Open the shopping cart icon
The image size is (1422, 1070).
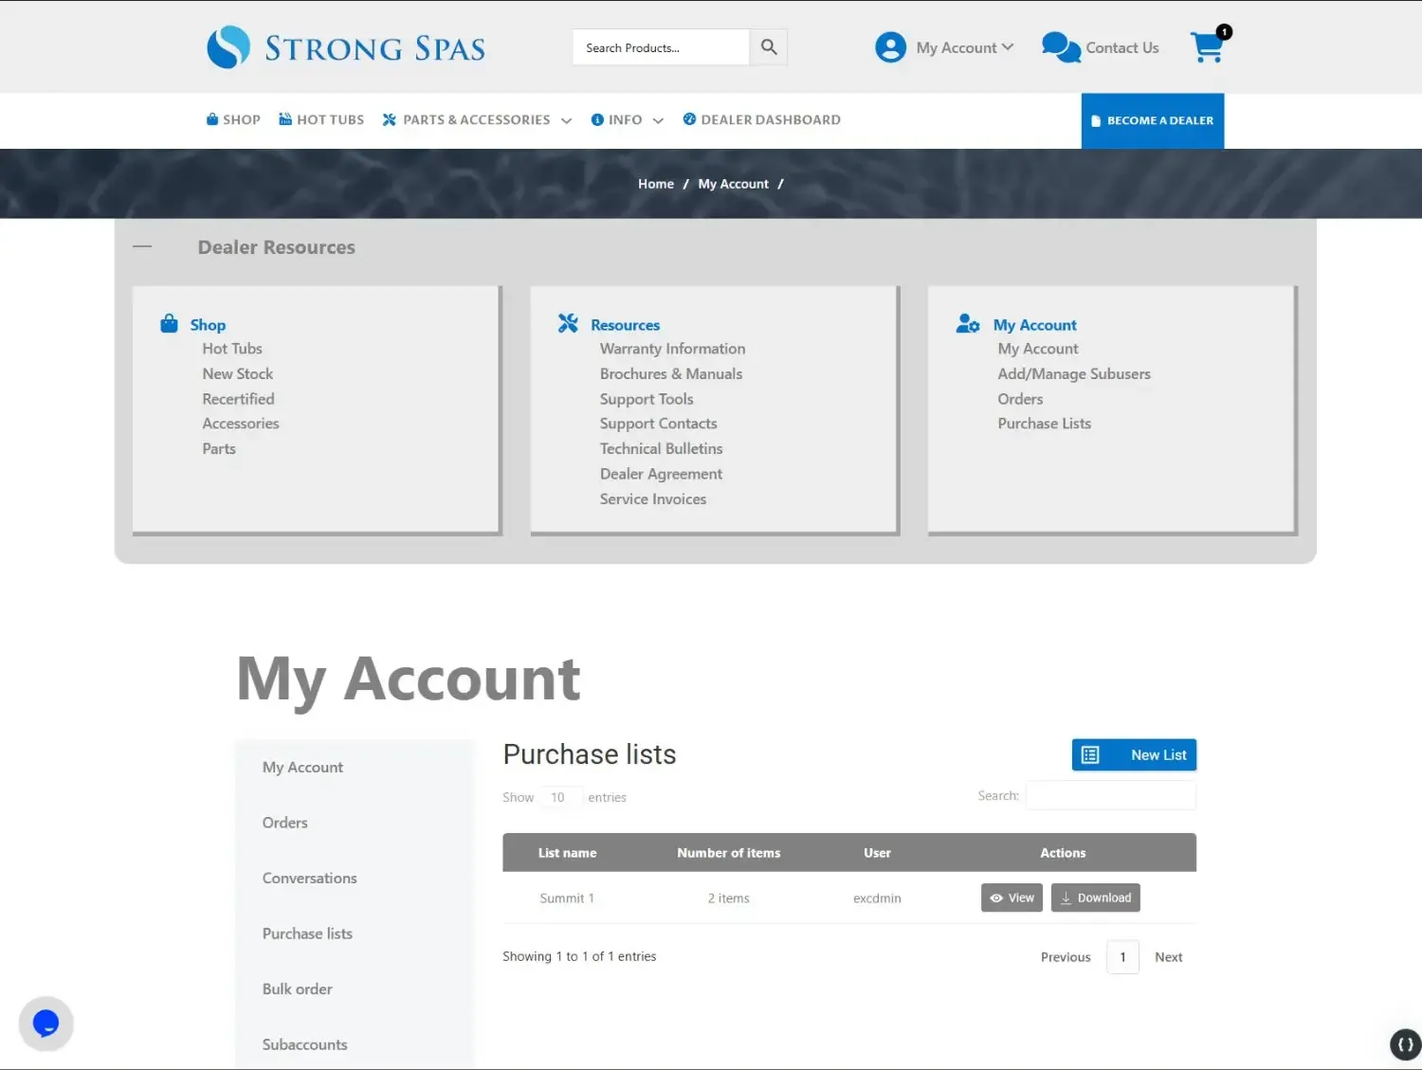(x=1208, y=46)
